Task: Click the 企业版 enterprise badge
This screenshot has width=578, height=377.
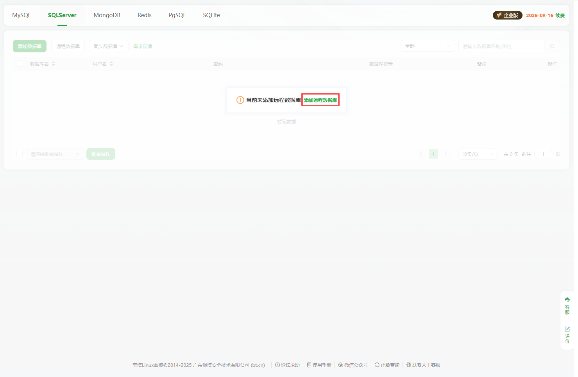Action: point(507,15)
